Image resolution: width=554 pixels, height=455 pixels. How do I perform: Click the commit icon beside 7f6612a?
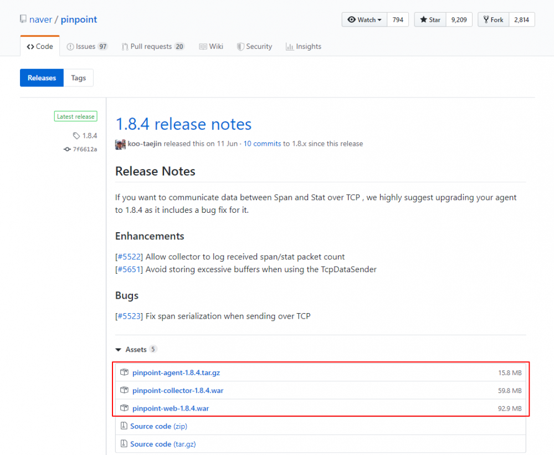coord(67,149)
